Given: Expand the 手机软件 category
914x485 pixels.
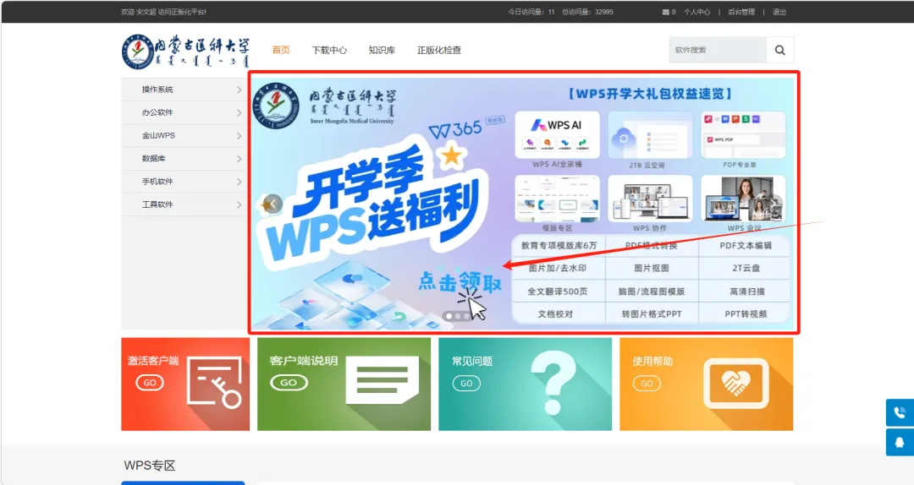Looking at the screenshot, I should click(184, 182).
